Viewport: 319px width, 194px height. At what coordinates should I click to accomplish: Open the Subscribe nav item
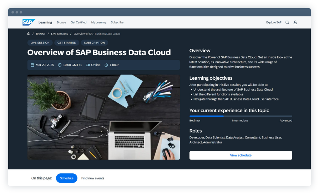click(117, 22)
